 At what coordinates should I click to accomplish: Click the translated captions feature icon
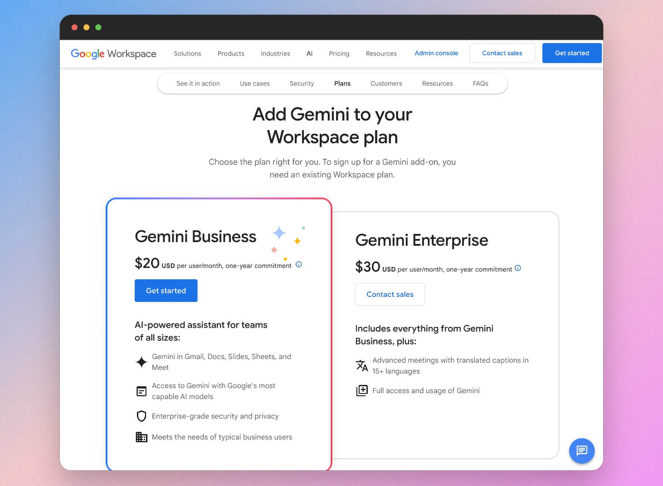361,365
